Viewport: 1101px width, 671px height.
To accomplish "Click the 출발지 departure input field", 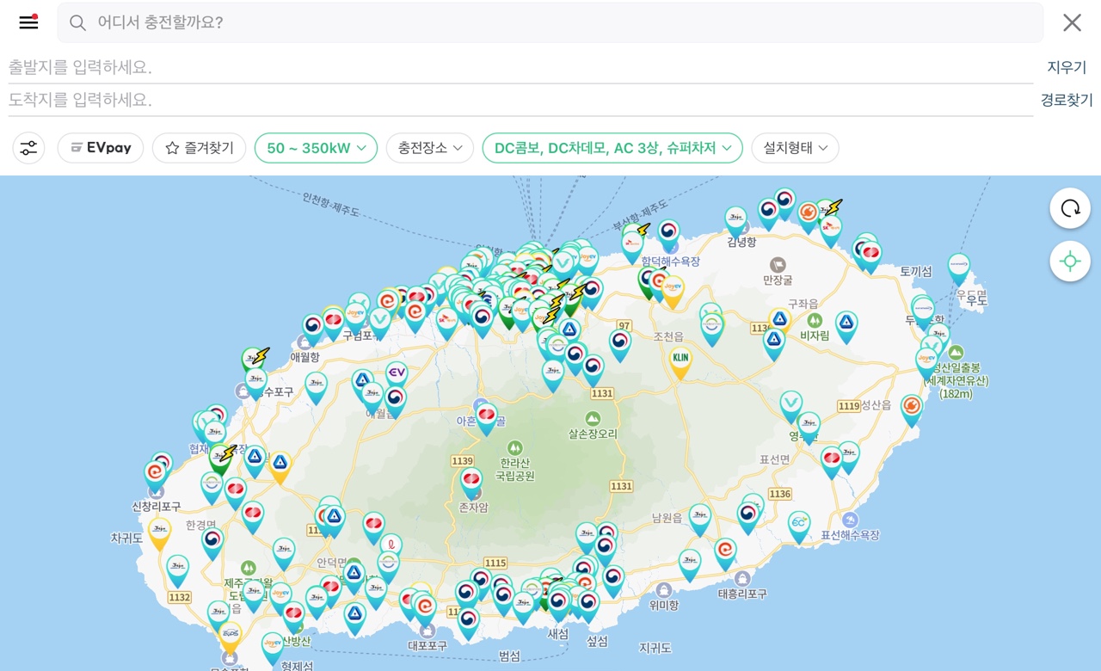I will pyautogui.click(x=520, y=67).
